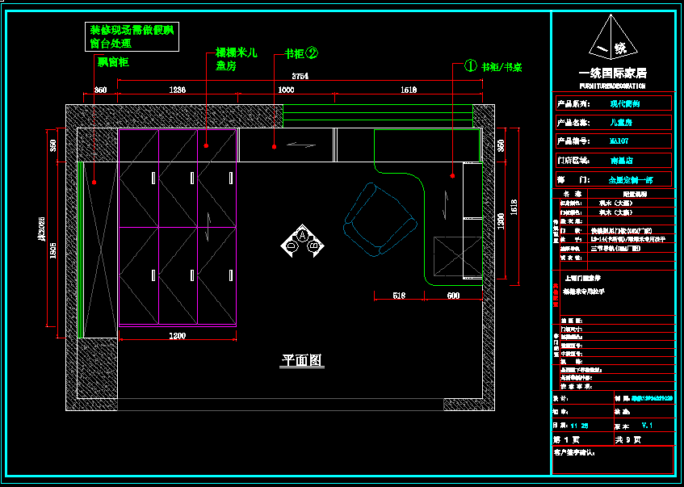Select the 现代简约 product series field
684x487 pixels.
pyautogui.click(x=623, y=103)
